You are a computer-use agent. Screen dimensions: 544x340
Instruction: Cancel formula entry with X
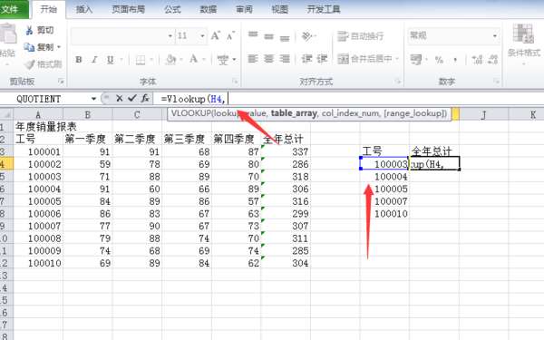tap(120, 99)
